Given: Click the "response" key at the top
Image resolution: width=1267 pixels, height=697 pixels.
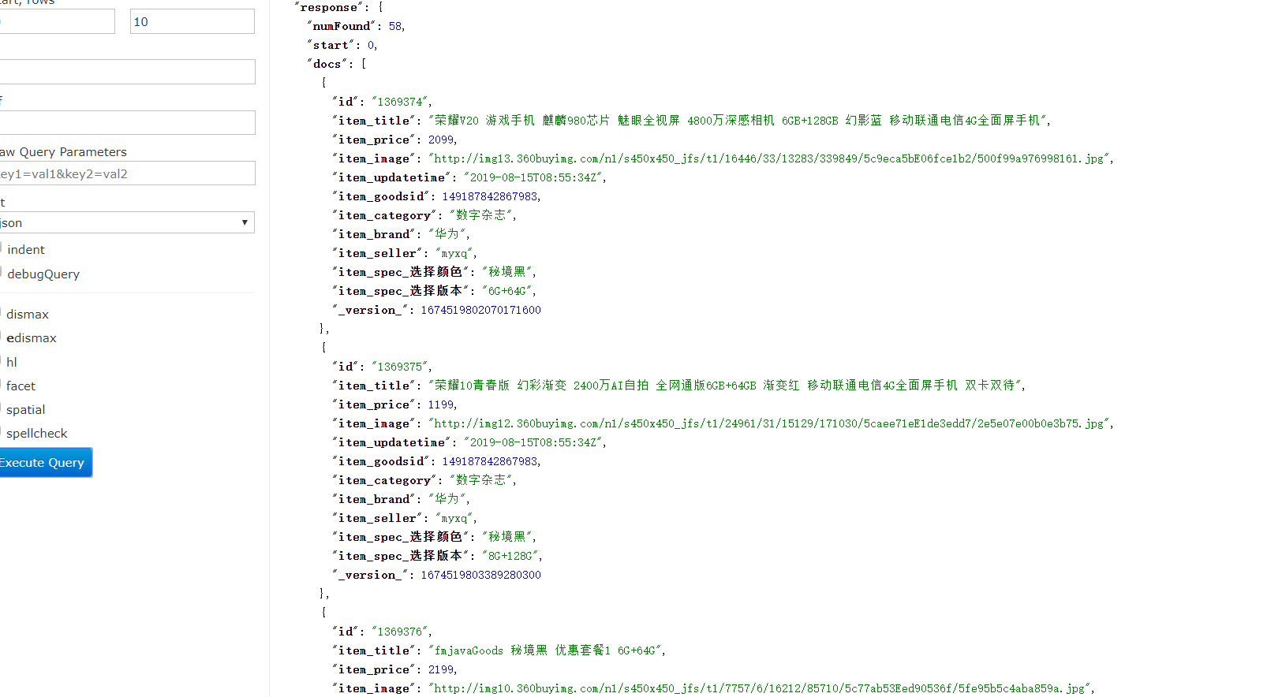Looking at the screenshot, I should point(330,7).
